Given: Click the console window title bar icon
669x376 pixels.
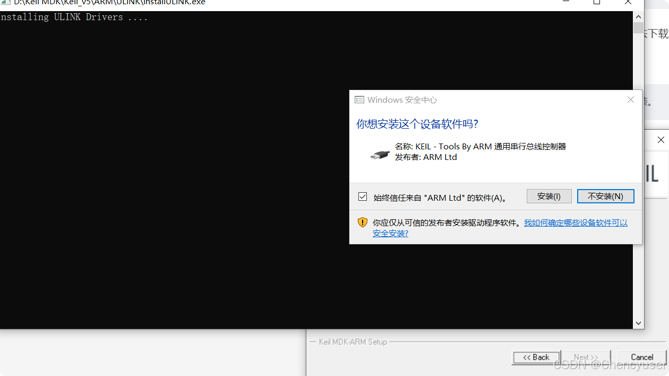Looking at the screenshot, I should pyautogui.click(x=5, y=3).
